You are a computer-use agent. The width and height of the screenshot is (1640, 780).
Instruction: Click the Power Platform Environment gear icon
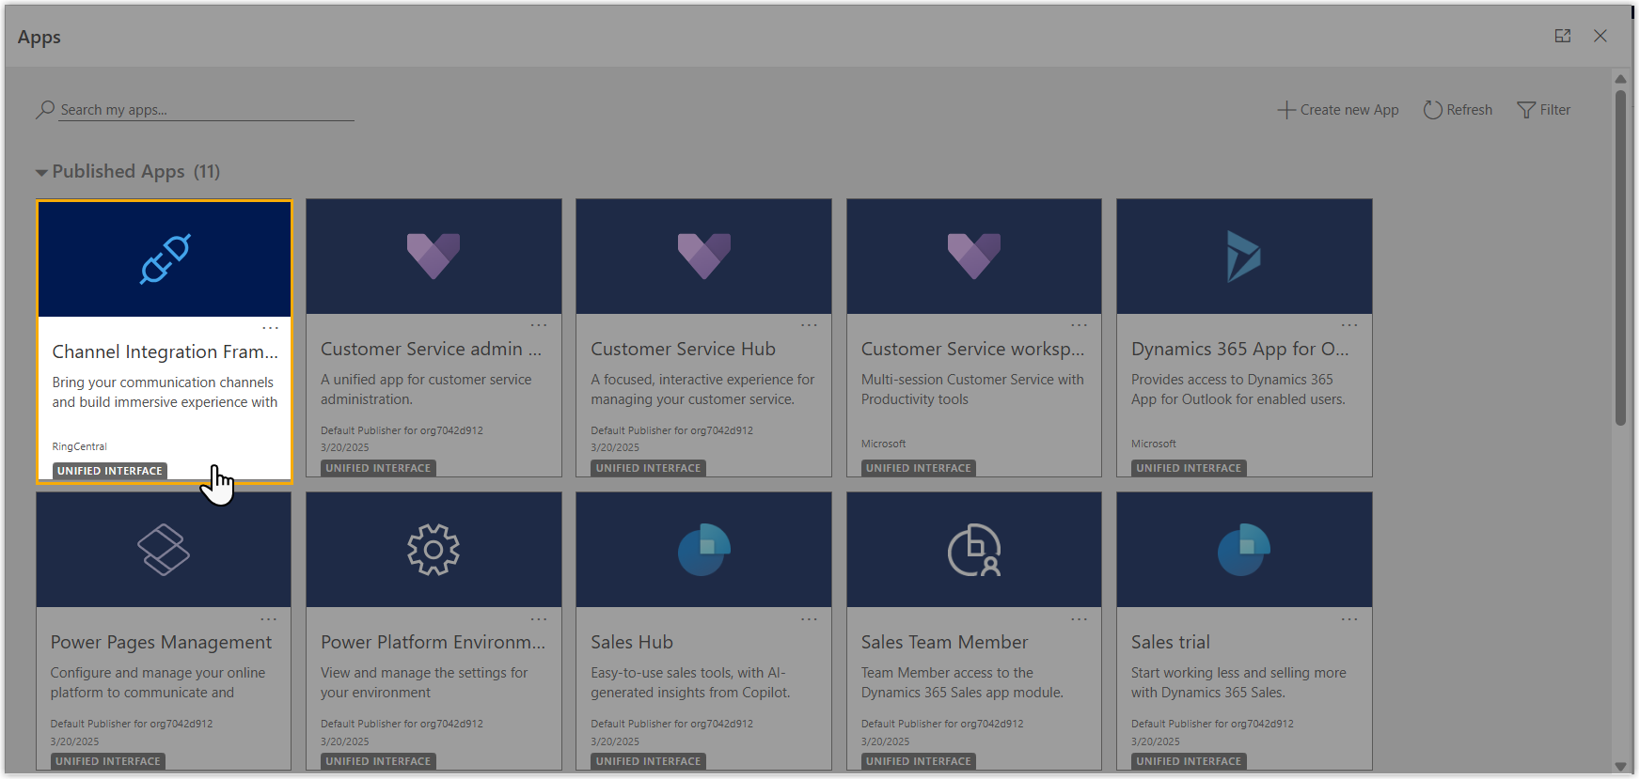tap(434, 550)
